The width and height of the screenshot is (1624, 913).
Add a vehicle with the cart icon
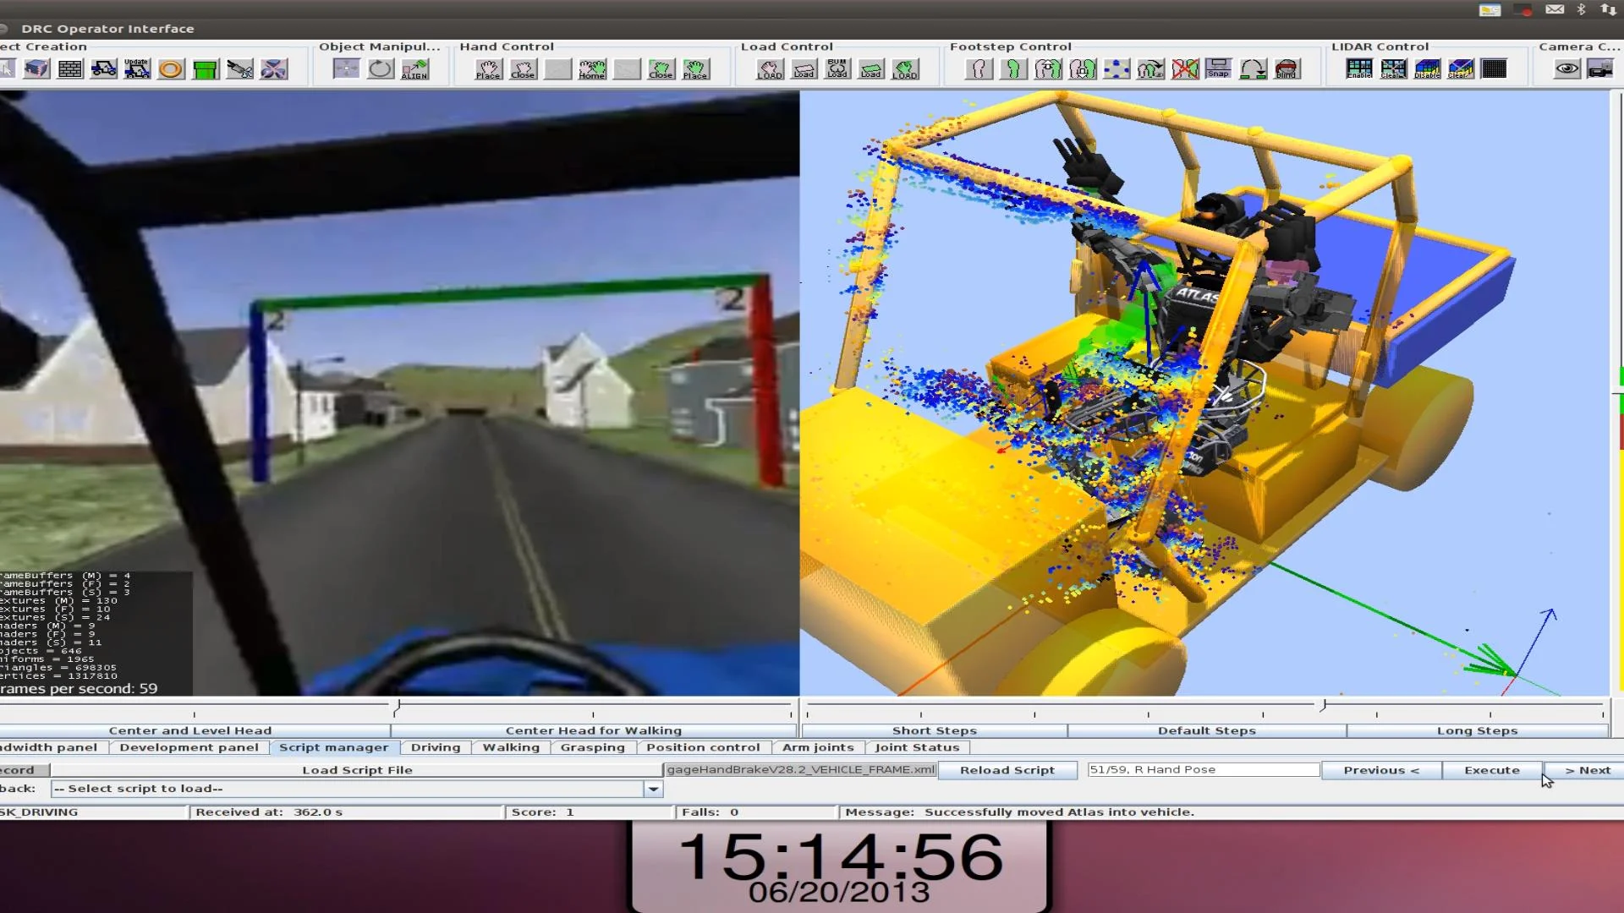(x=104, y=68)
